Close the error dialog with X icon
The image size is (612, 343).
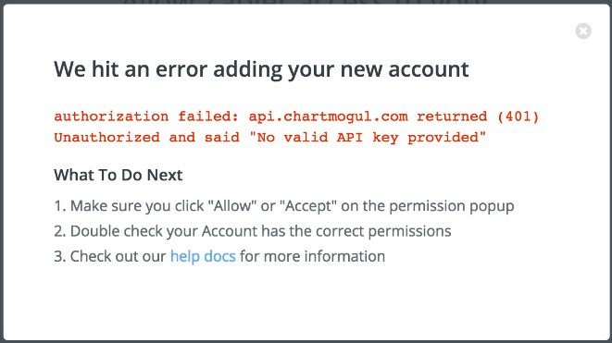coord(583,31)
